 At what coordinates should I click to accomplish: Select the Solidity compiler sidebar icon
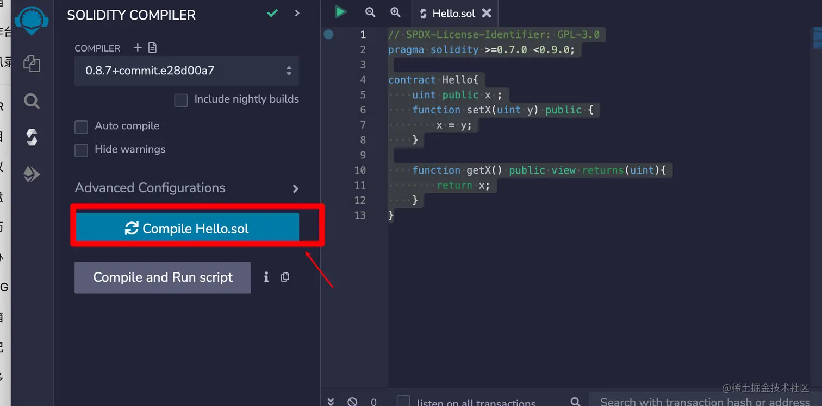click(x=32, y=138)
